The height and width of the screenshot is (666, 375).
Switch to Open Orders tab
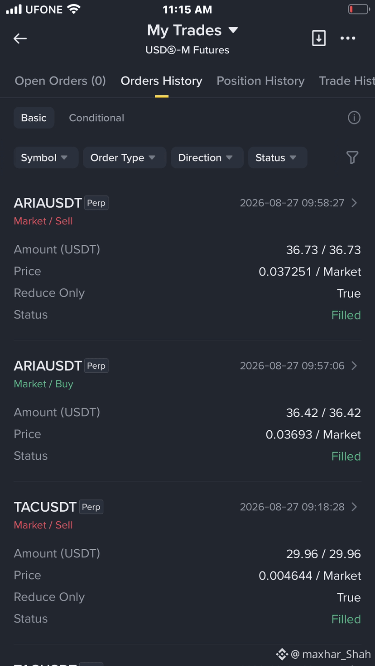(60, 81)
